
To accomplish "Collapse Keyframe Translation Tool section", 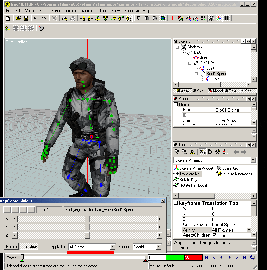I will tap(176, 203).
